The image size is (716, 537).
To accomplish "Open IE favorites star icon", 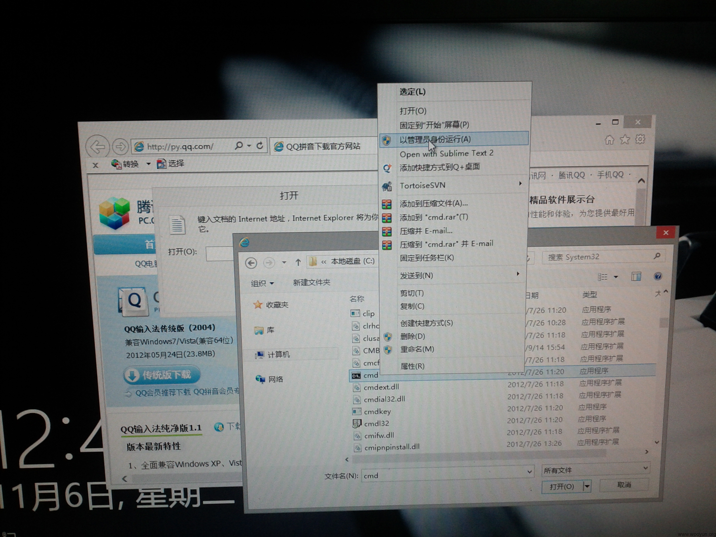I will point(625,140).
